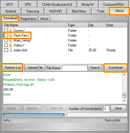Click the Flash Files/ folder icon
Image resolution: width=130 pixels, height=133 pixels.
click(11, 35)
